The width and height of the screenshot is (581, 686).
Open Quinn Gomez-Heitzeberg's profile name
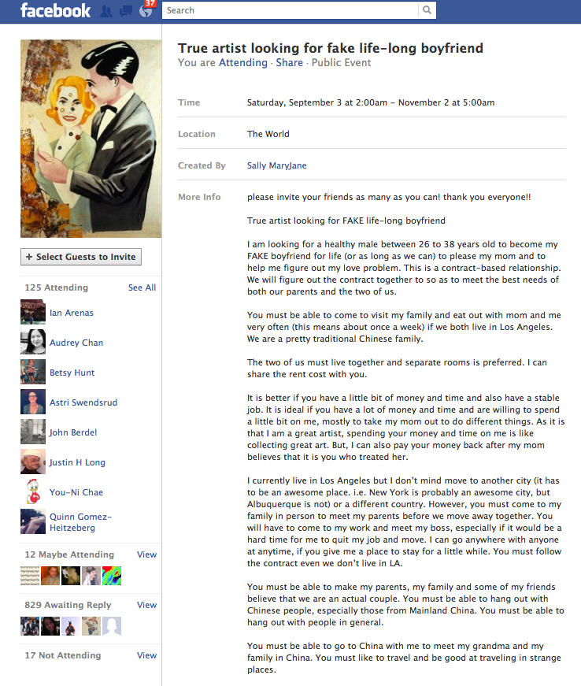pyautogui.click(x=81, y=522)
